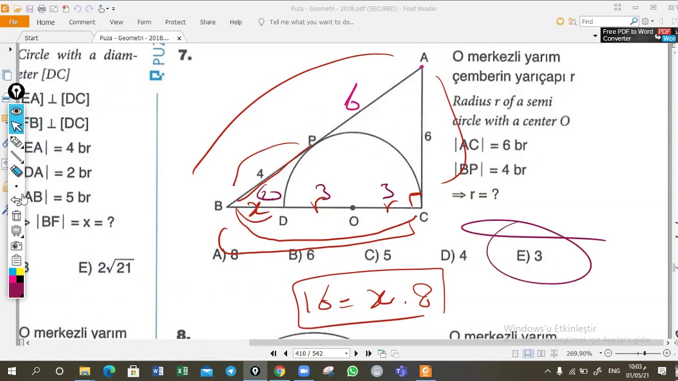Zoom out with the minus button
678x381 pixels.
coord(608,353)
